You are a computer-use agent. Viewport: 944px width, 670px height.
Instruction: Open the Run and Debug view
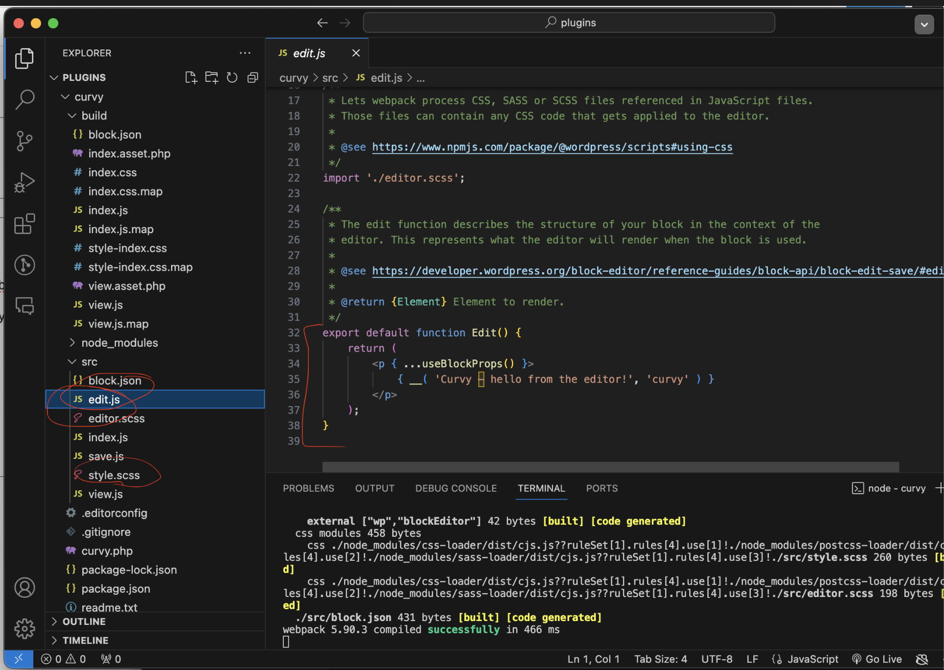point(24,182)
